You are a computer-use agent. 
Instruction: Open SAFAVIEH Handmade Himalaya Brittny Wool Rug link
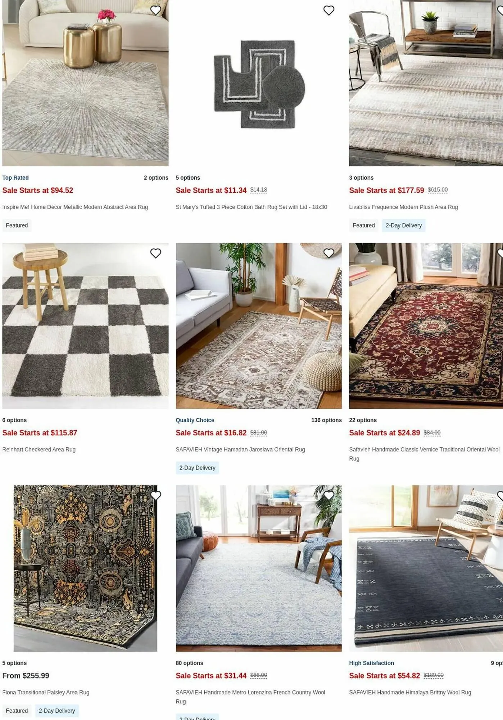pyautogui.click(x=410, y=692)
